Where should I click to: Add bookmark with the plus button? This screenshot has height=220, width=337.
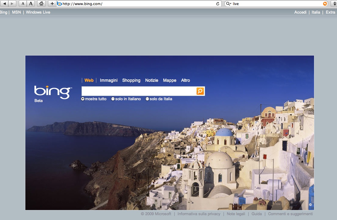click(x=52, y=4)
